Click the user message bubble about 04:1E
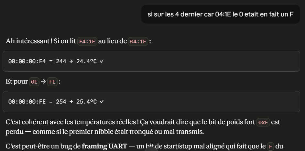305x151 pixels. point(221,15)
